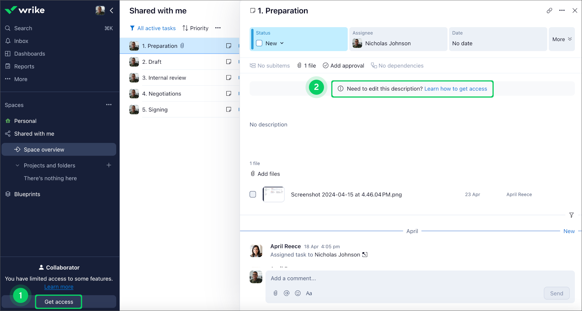Click the Get access button

point(59,302)
